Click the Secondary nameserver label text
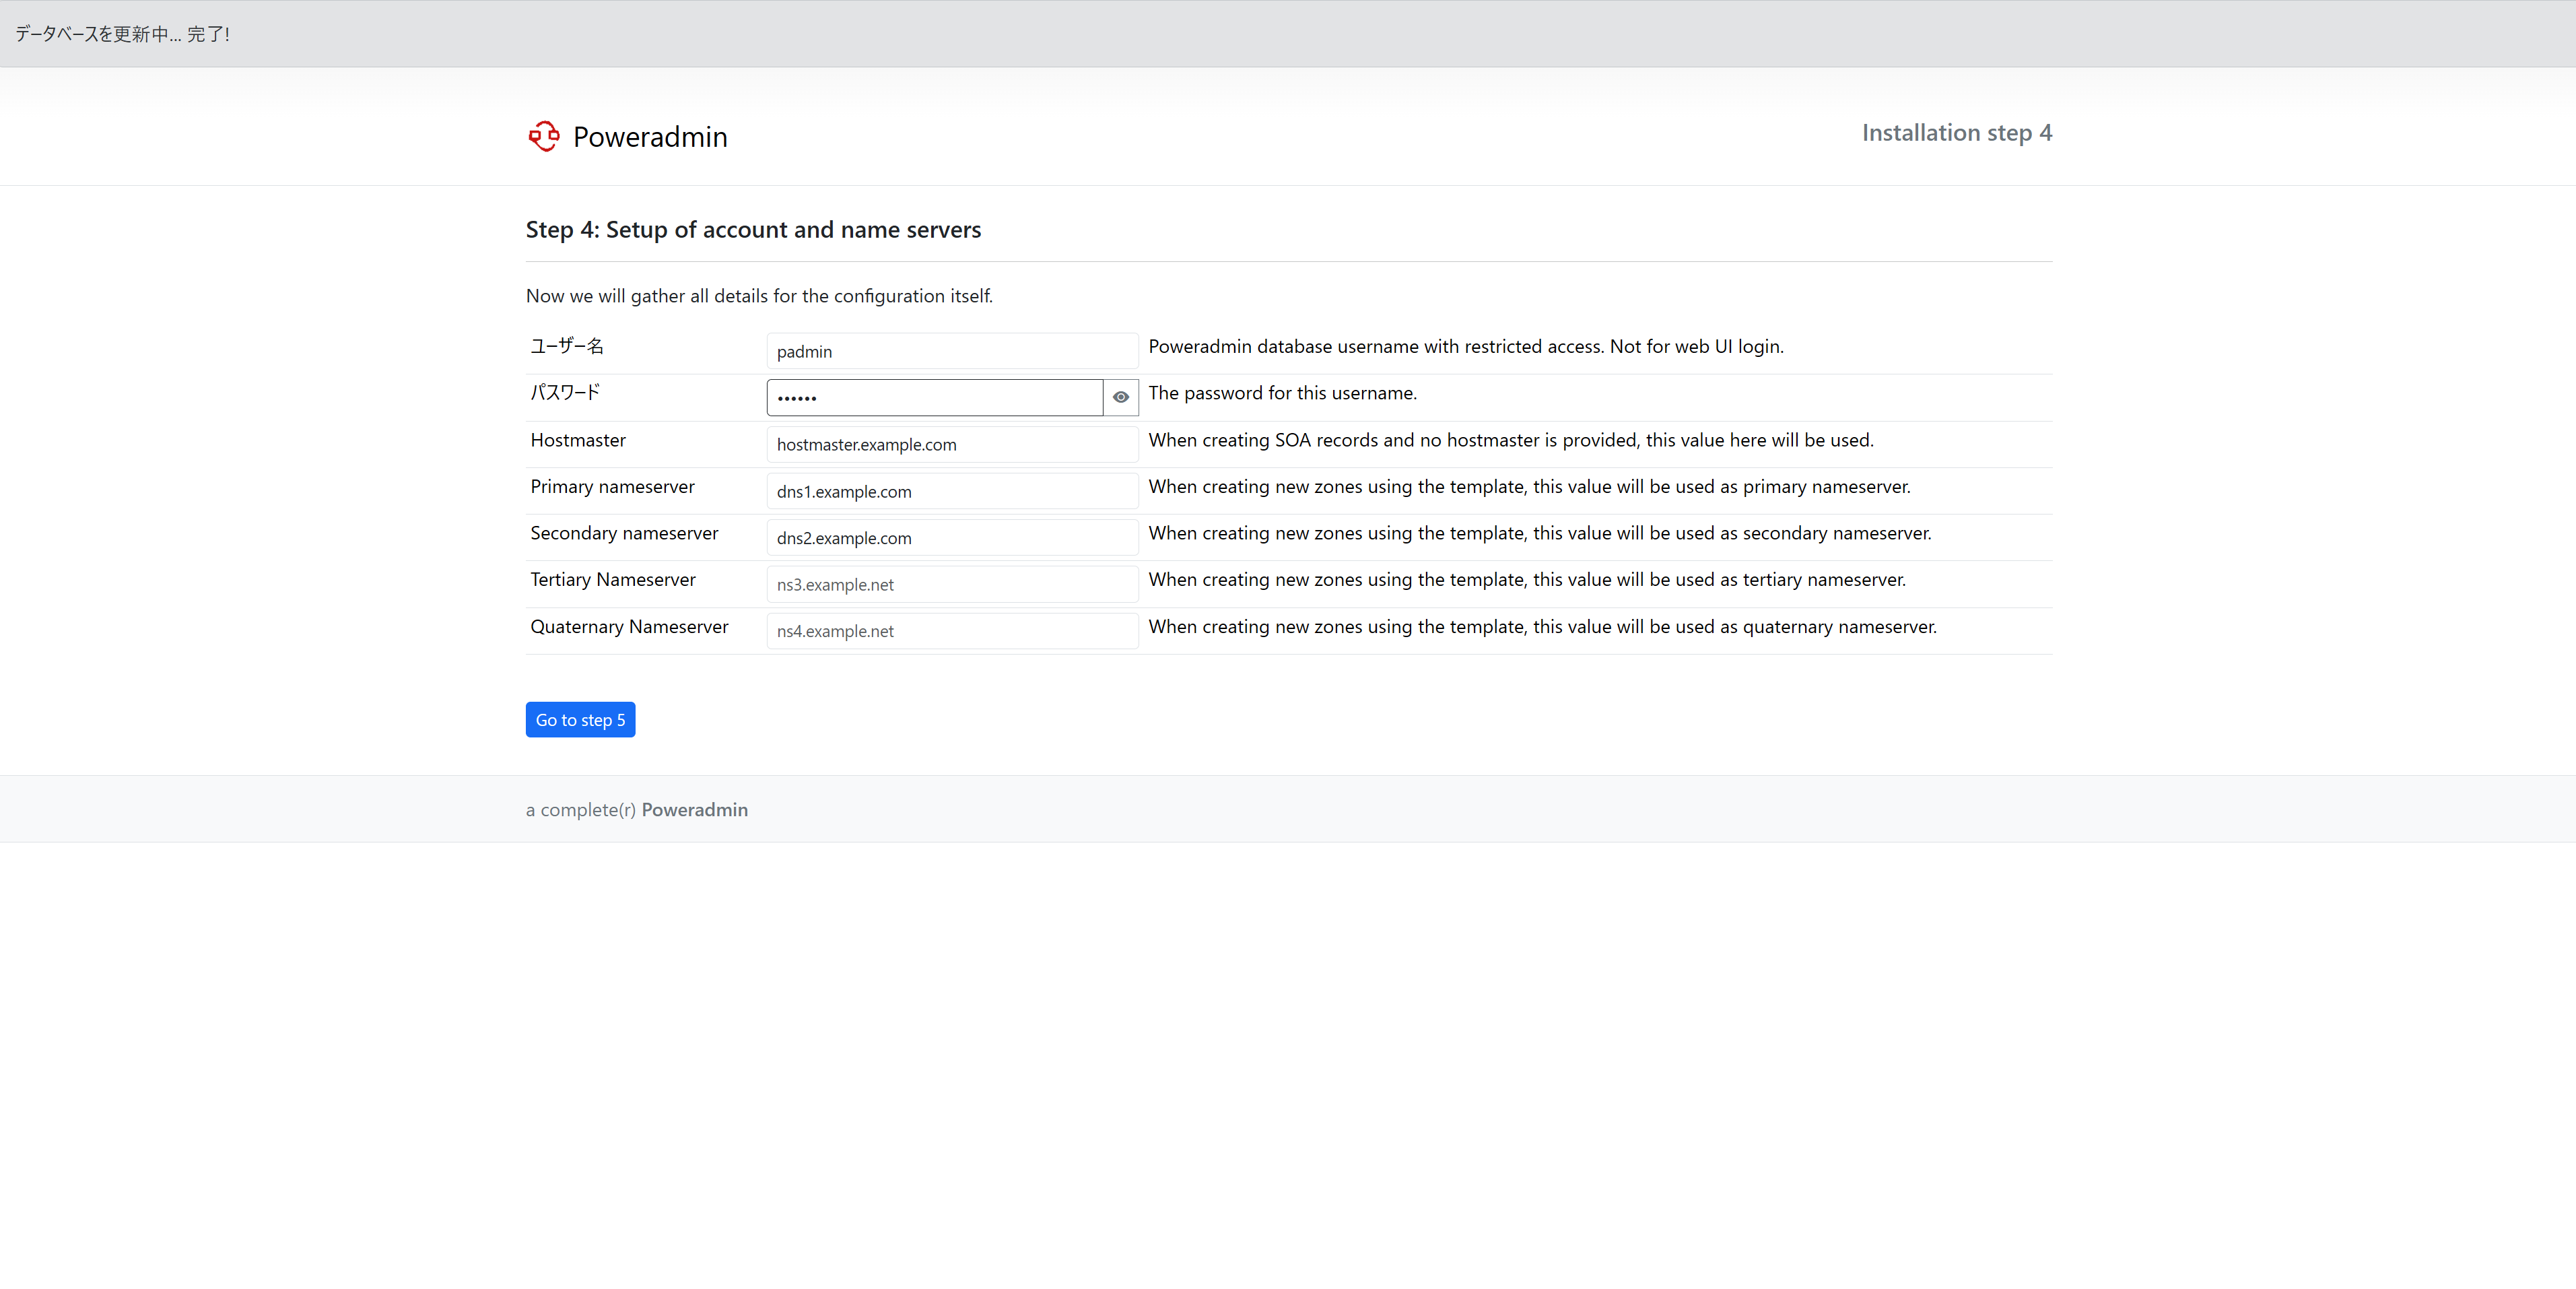2576x1289 pixels. click(624, 533)
